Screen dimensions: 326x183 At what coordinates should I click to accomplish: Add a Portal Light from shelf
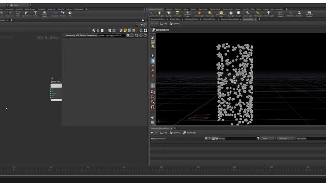[258, 14]
